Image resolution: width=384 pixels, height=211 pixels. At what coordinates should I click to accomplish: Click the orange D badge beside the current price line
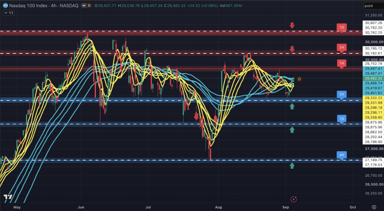tap(299, 79)
